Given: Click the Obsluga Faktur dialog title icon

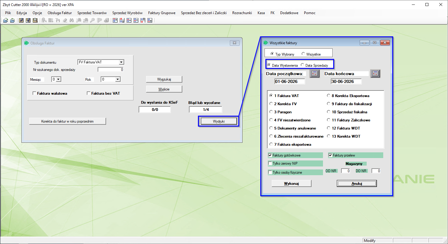Looking at the screenshot, I should [27, 43].
